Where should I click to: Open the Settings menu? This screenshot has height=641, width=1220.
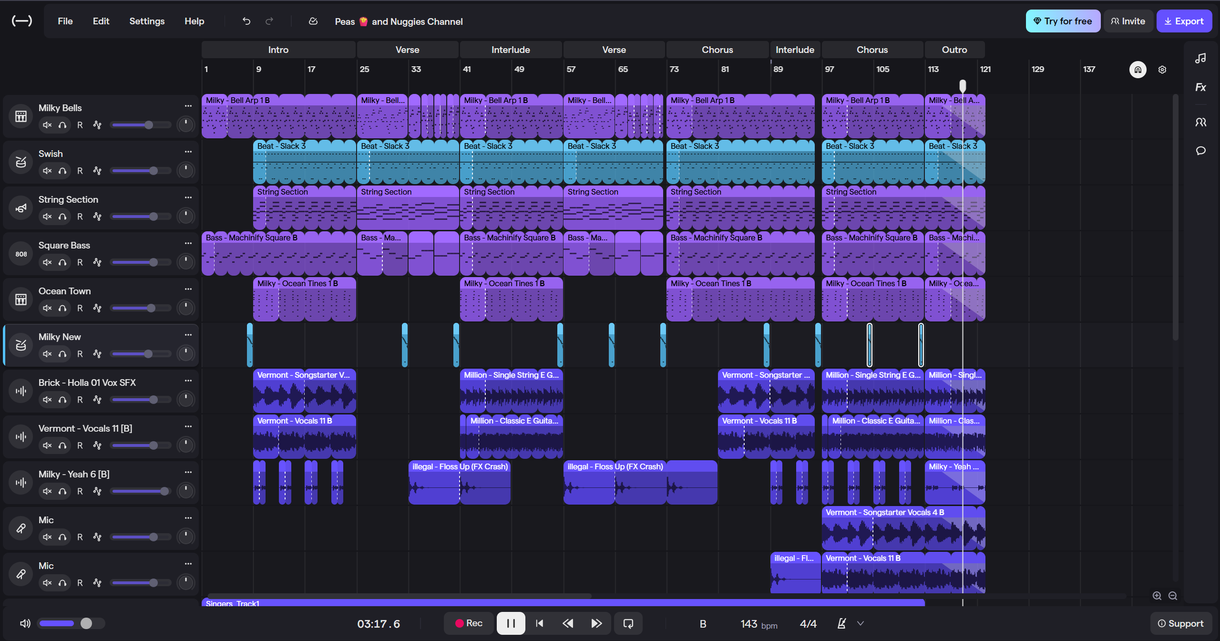[x=147, y=21]
